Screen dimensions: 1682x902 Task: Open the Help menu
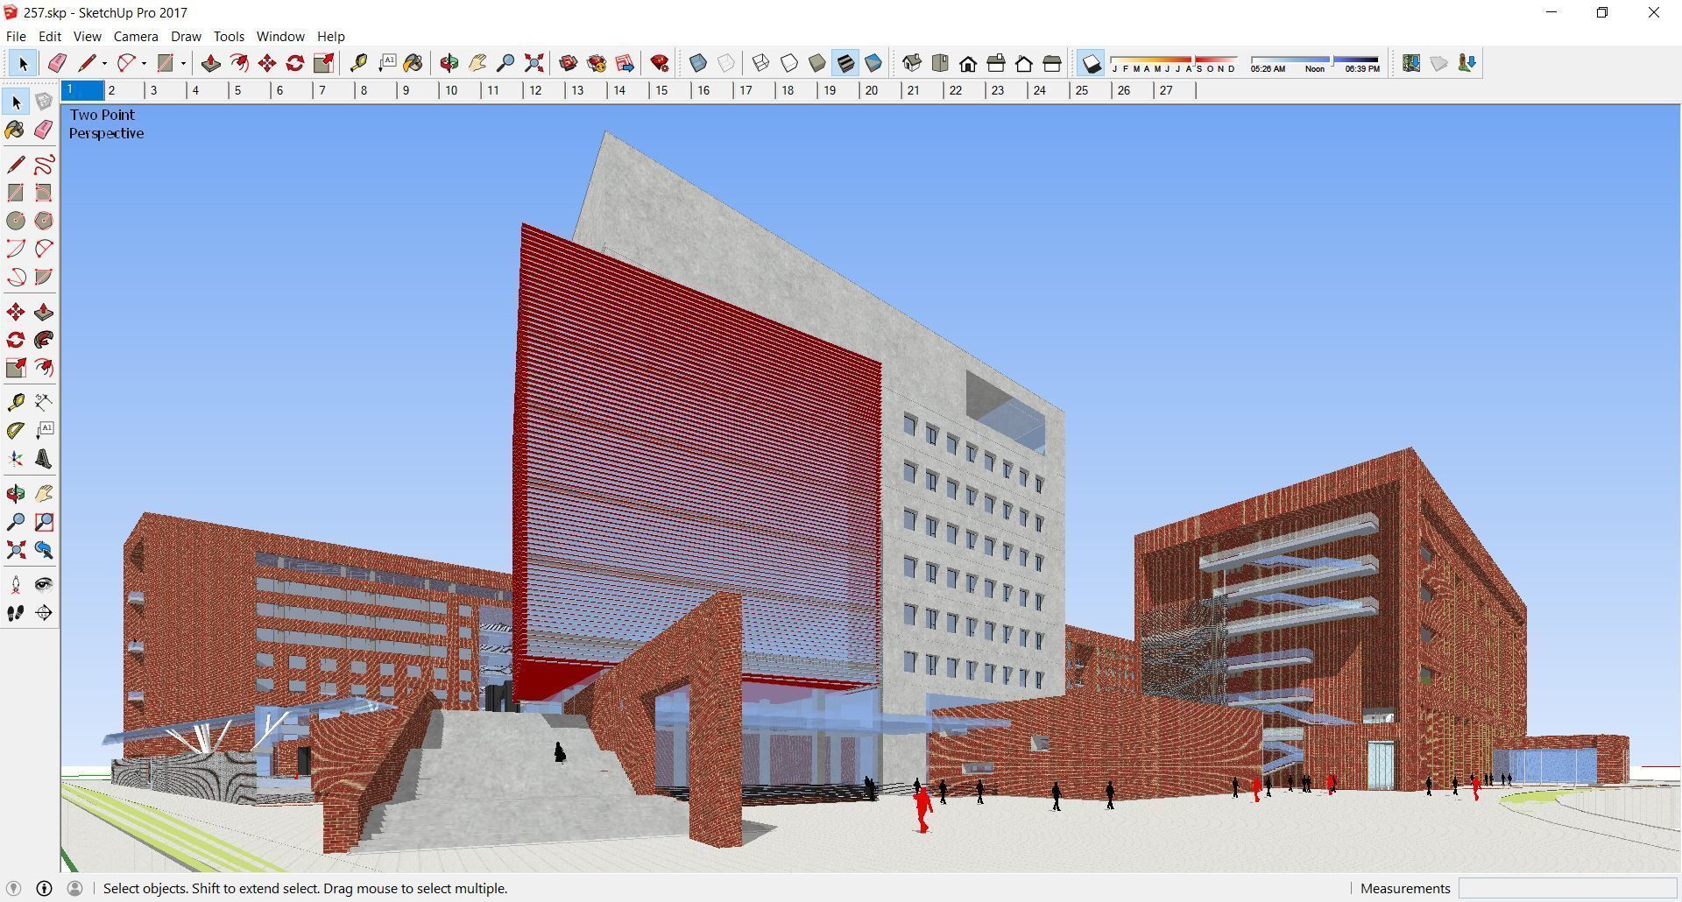[x=330, y=36]
